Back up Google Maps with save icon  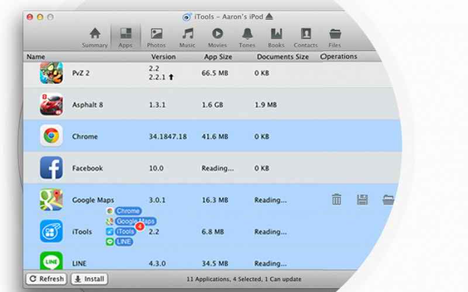(x=362, y=200)
